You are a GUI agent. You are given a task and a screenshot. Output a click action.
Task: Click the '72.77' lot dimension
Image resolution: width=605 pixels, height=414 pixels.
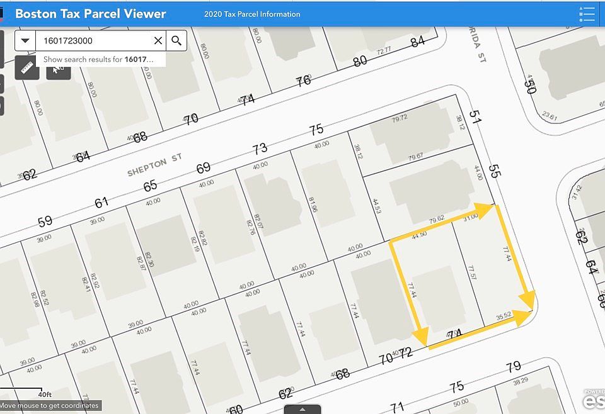384,50
